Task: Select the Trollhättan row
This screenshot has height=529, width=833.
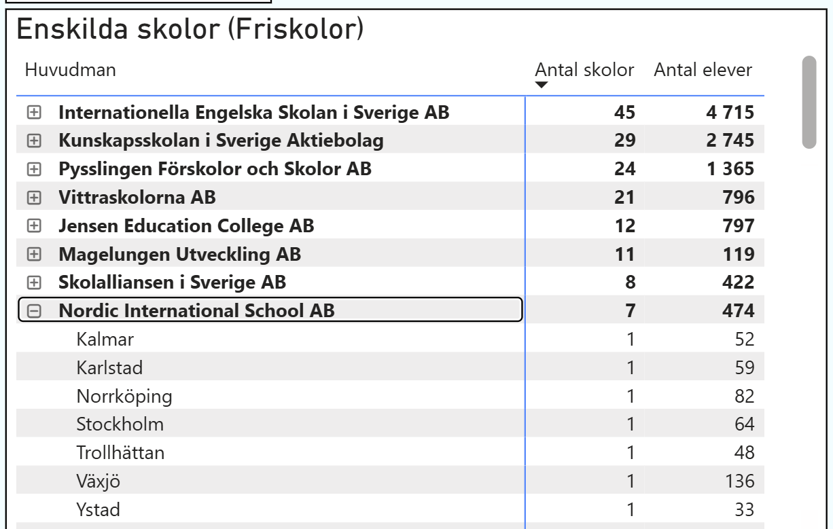Action: coord(120,452)
